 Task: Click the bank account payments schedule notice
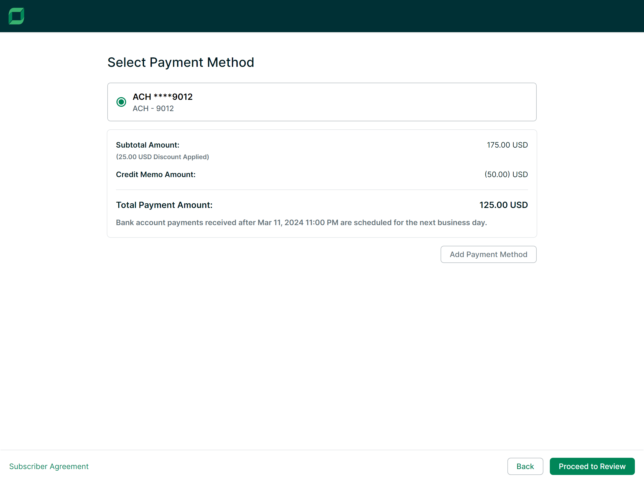[301, 222]
